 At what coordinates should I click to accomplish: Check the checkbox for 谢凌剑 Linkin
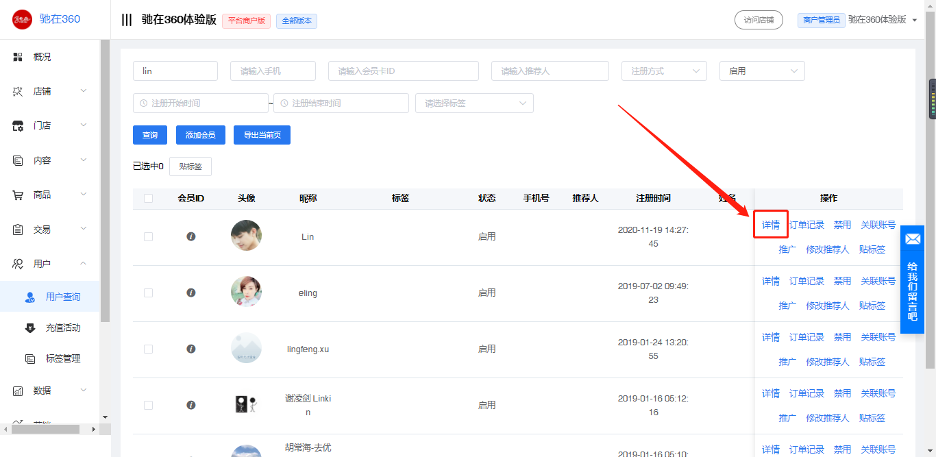tap(149, 405)
